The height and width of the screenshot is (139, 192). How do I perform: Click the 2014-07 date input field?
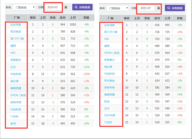tap(53, 7)
